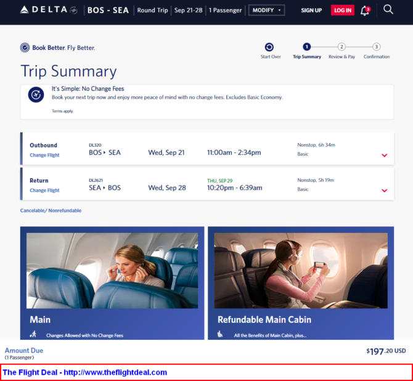Click the Book Better badge icon
The width and height of the screenshot is (413, 381).
tap(25, 47)
